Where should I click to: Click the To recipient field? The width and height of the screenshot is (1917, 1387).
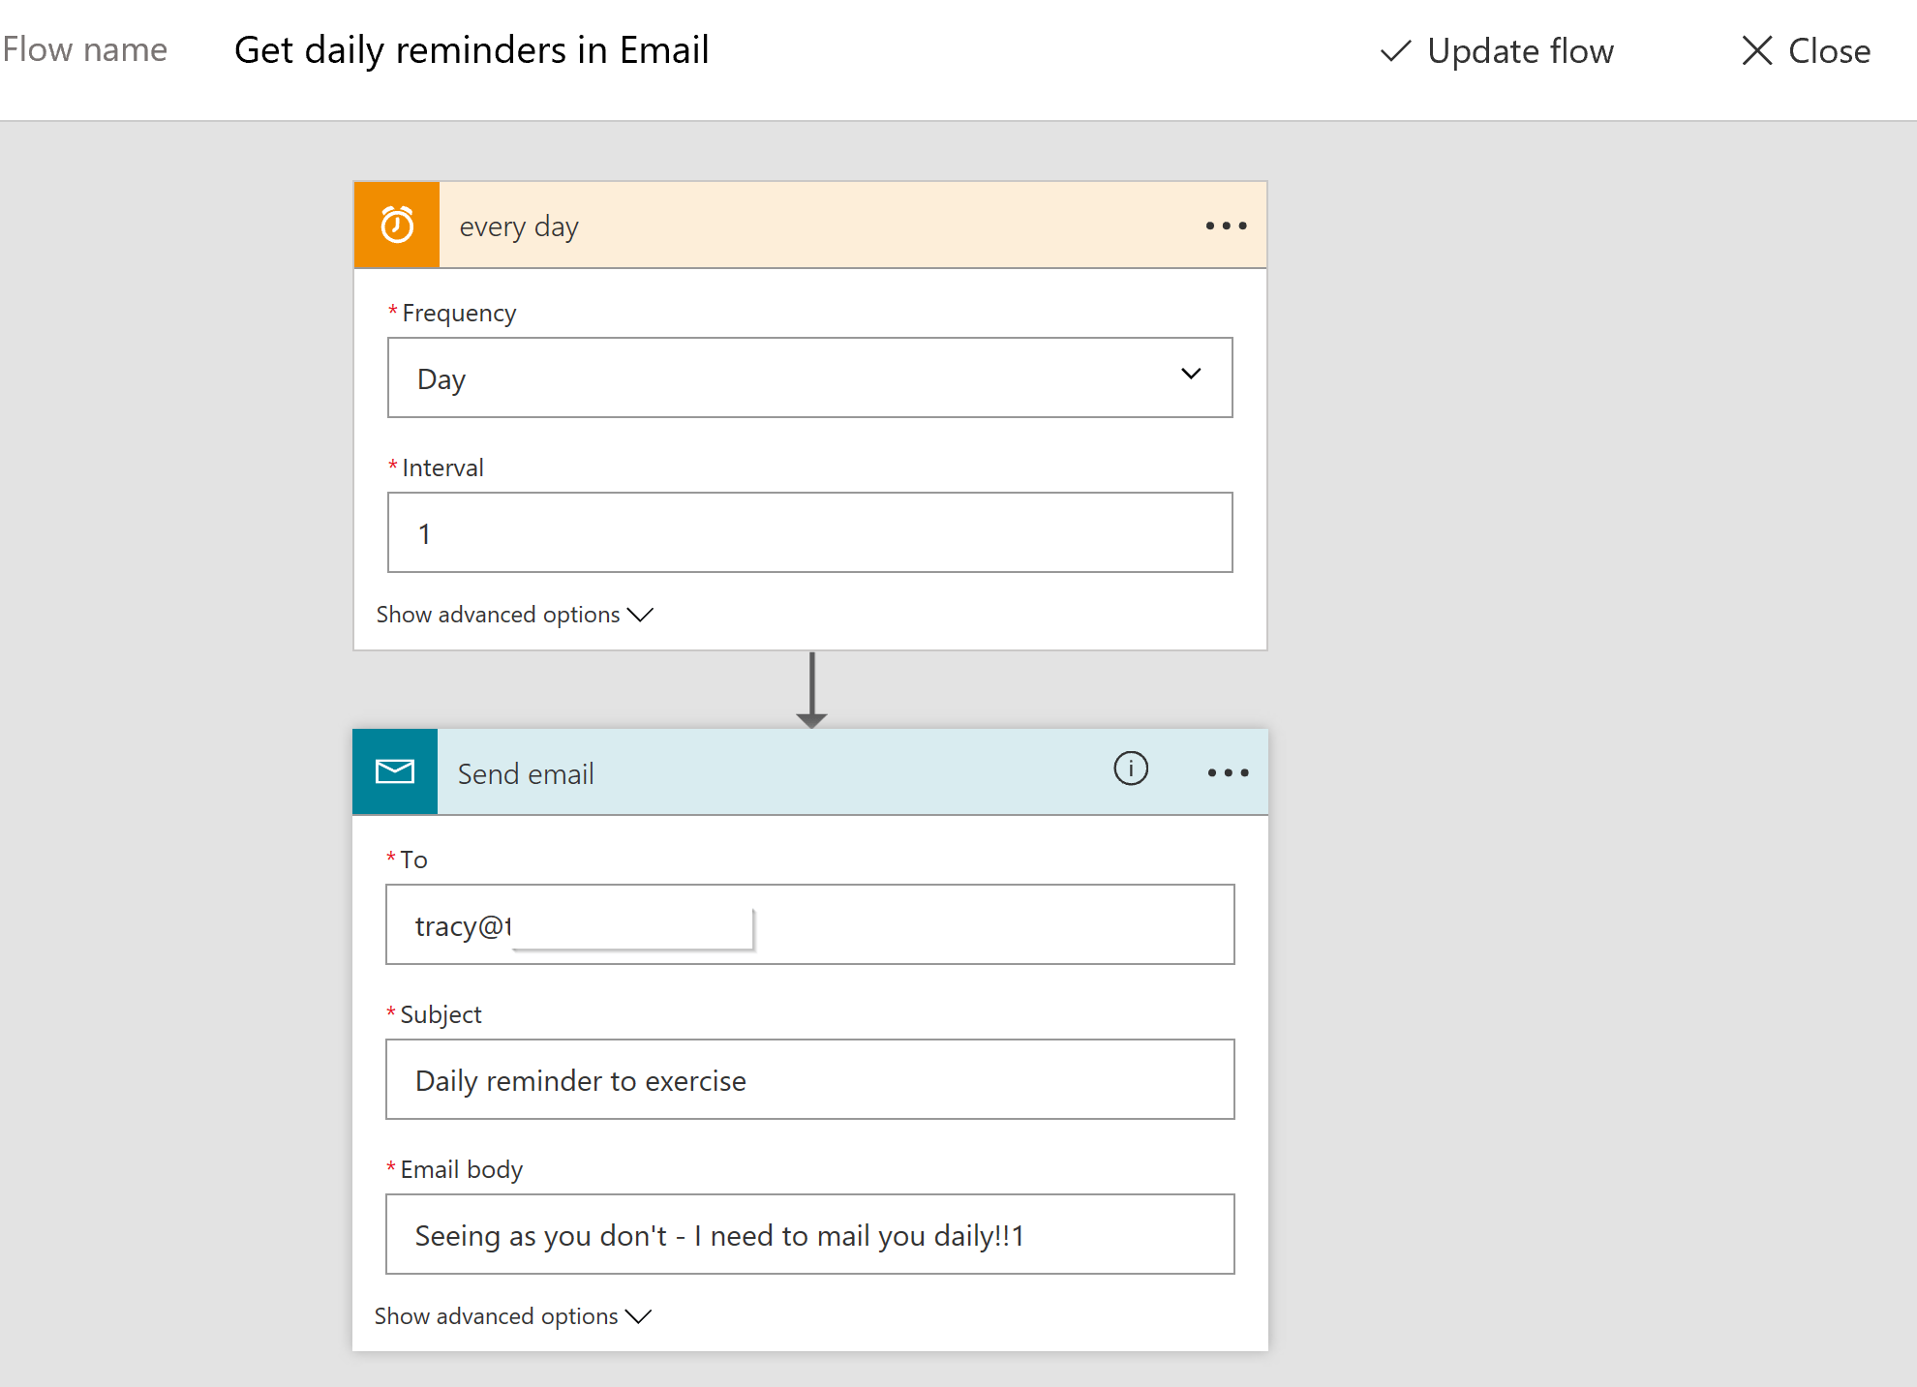[810, 924]
